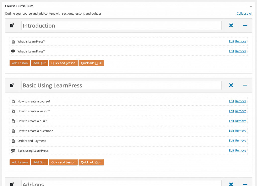This screenshot has width=257, height=186.
Task: Select the How to create a question? text
Action: [35, 131]
